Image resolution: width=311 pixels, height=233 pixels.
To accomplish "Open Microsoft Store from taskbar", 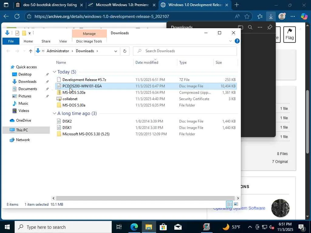I will click(163, 227).
